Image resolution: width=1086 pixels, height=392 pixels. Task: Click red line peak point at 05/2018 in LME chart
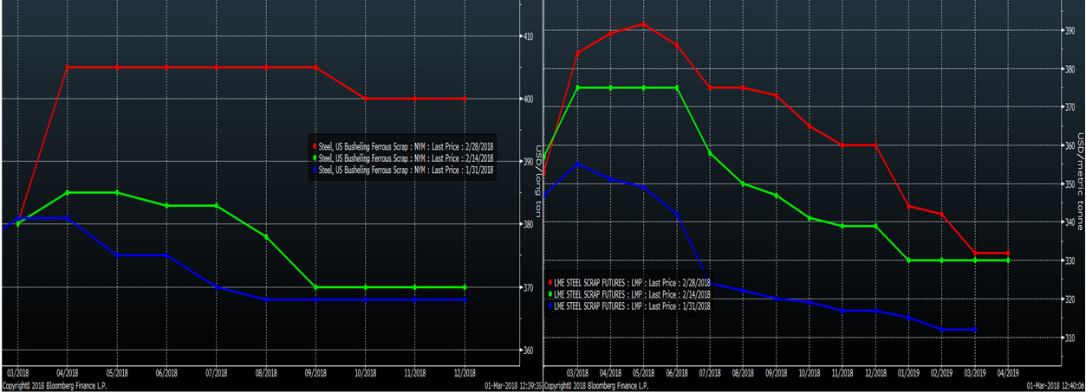[643, 24]
